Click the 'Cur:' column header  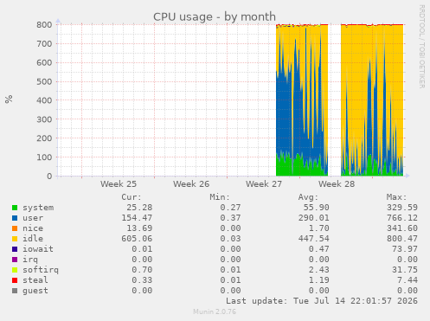pos(132,197)
